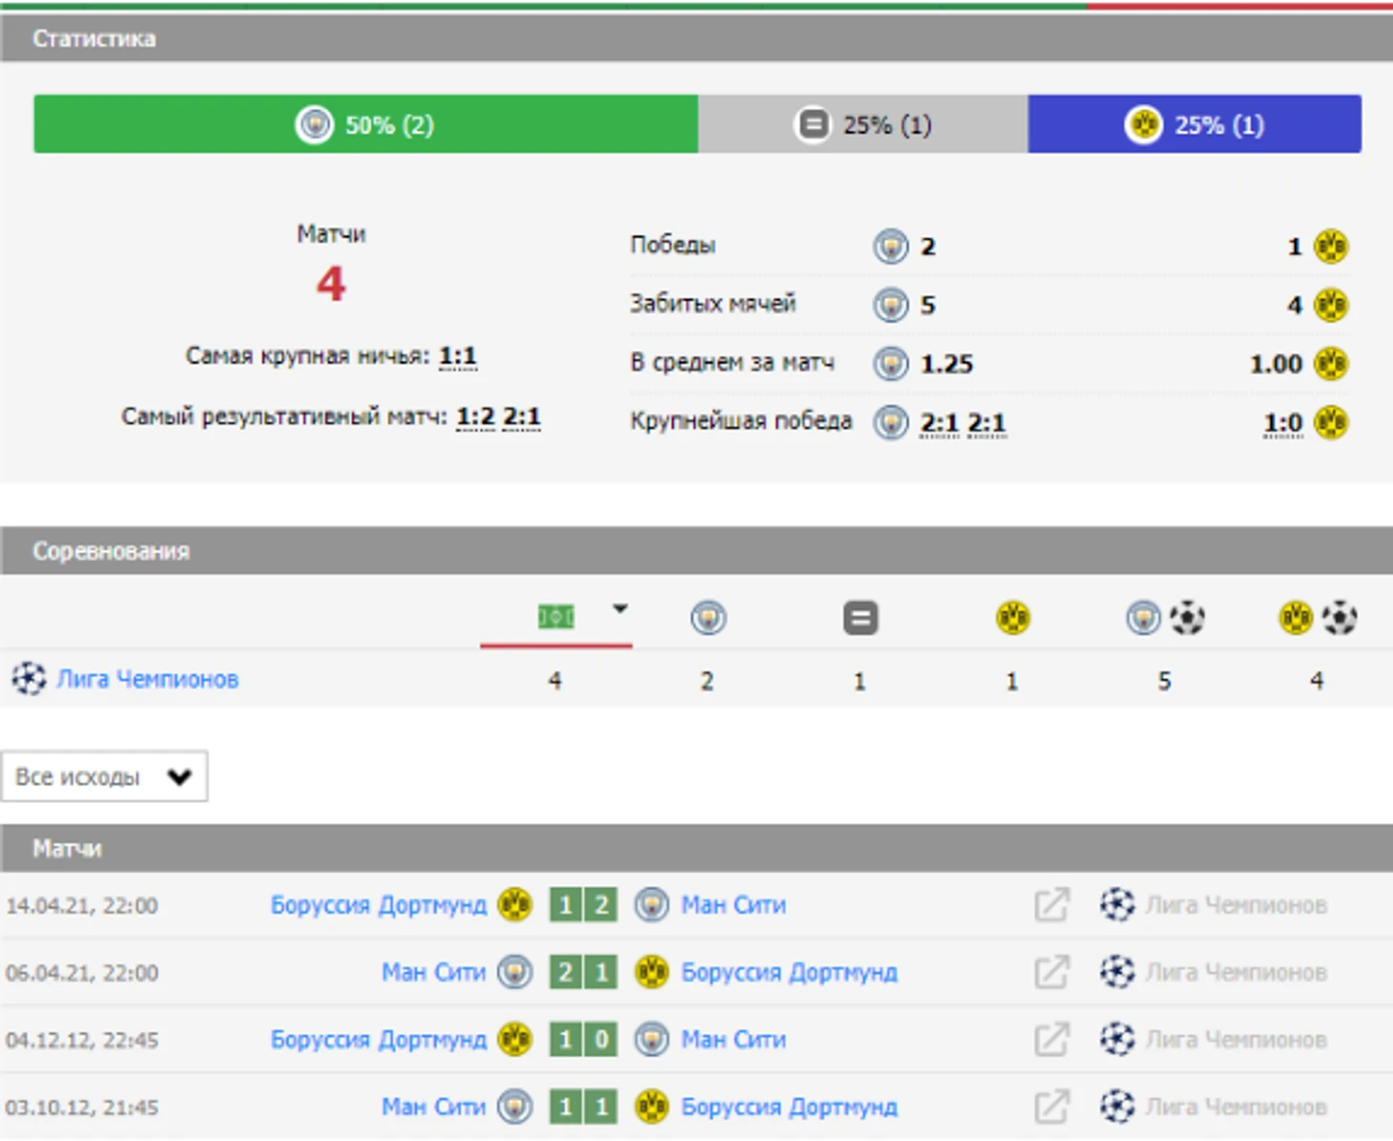Screen dimensions: 1393x1141
Task: Open Боруссия Дортмунд link in 14.04.21 match
Action: [378, 904]
